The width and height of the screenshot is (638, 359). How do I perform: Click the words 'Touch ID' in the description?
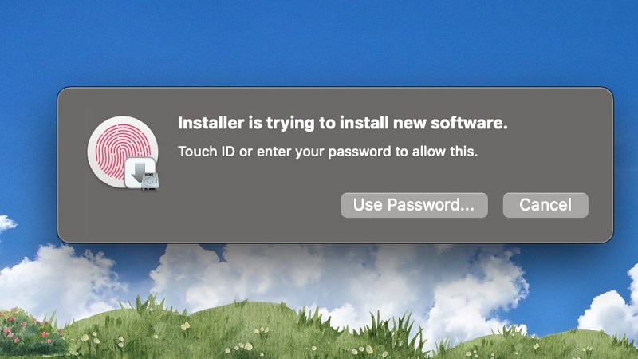click(x=207, y=152)
